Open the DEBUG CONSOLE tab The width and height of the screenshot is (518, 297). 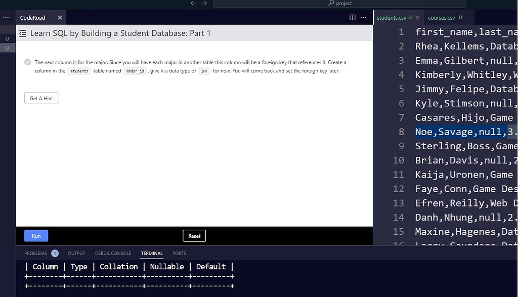point(113,253)
